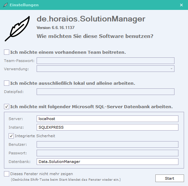Click the Datenbank field Data.SolutionManager
Screen dimensions: 188x186
108,162
